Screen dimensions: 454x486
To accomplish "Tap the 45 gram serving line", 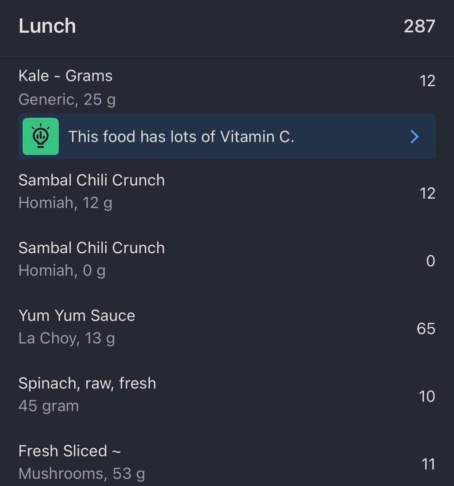I will point(49,406).
